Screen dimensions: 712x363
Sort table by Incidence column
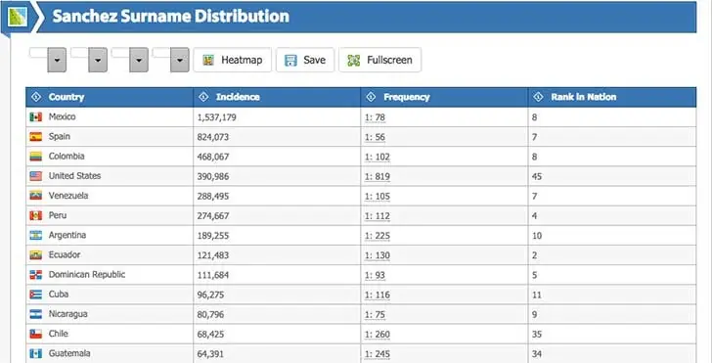click(277, 97)
